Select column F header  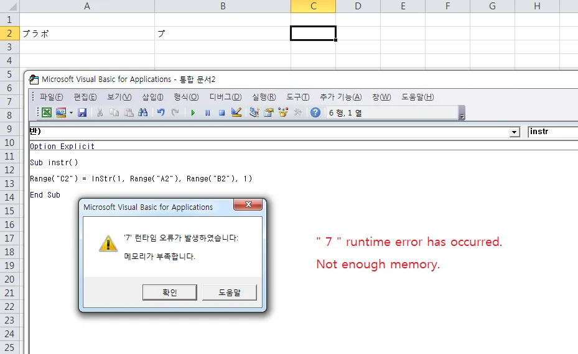coord(447,6)
